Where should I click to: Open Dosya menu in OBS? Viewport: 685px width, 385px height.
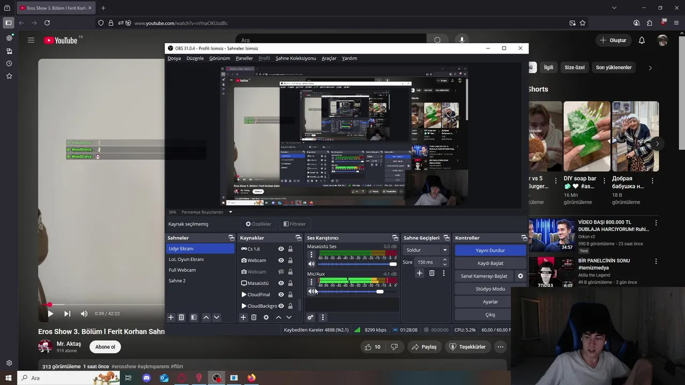pos(174,58)
